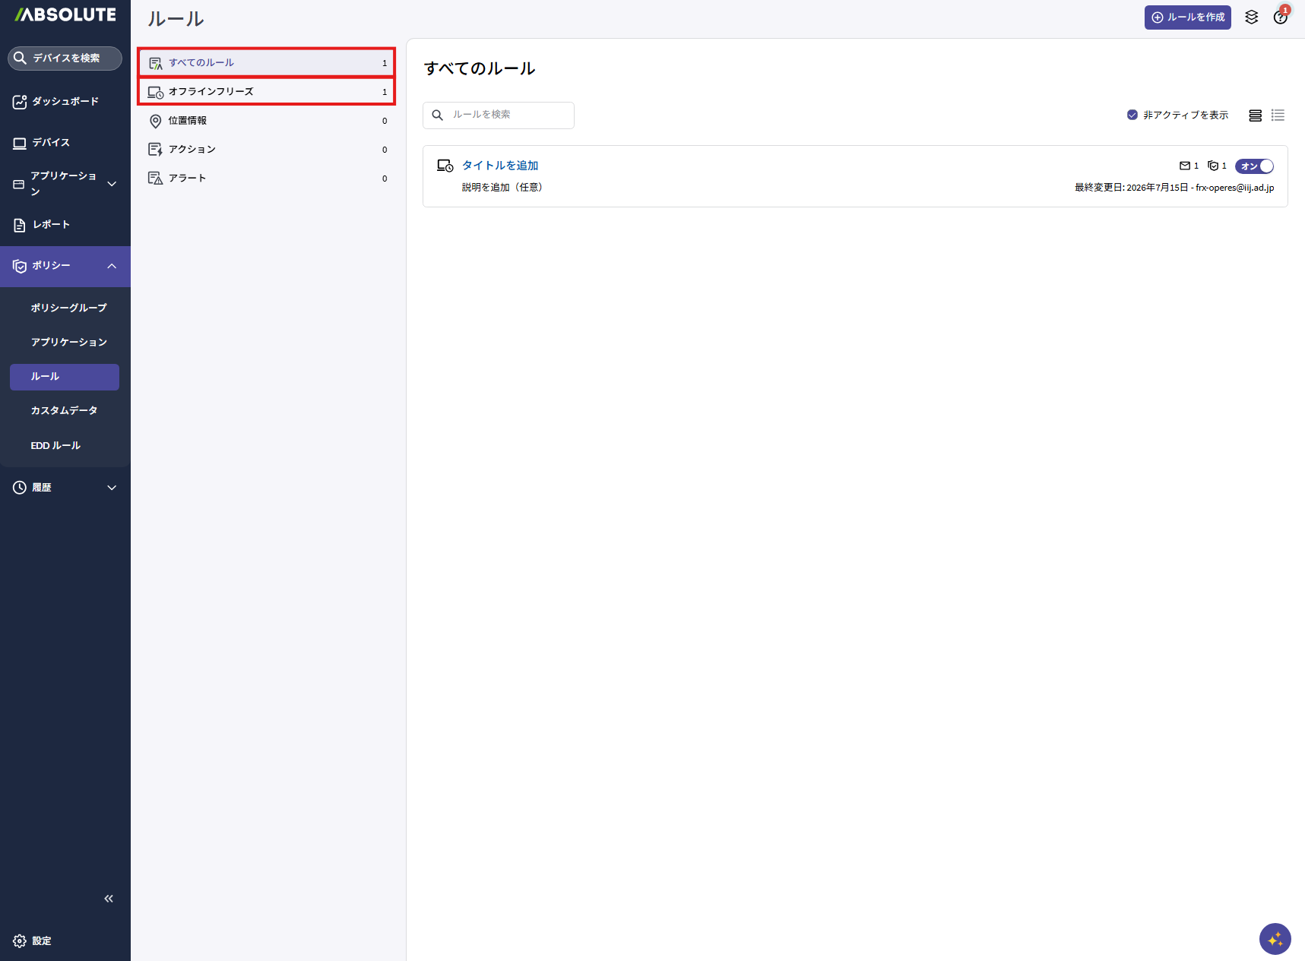This screenshot has width=1305, height=961.
Task: Click the settings gear icon
Action: pyautogui.click(x=20, y=941)
